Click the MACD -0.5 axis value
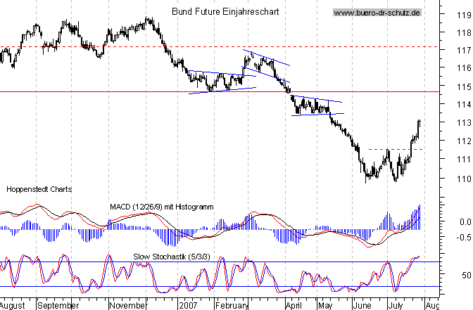The image size is (473, 310). click(464, 237)
